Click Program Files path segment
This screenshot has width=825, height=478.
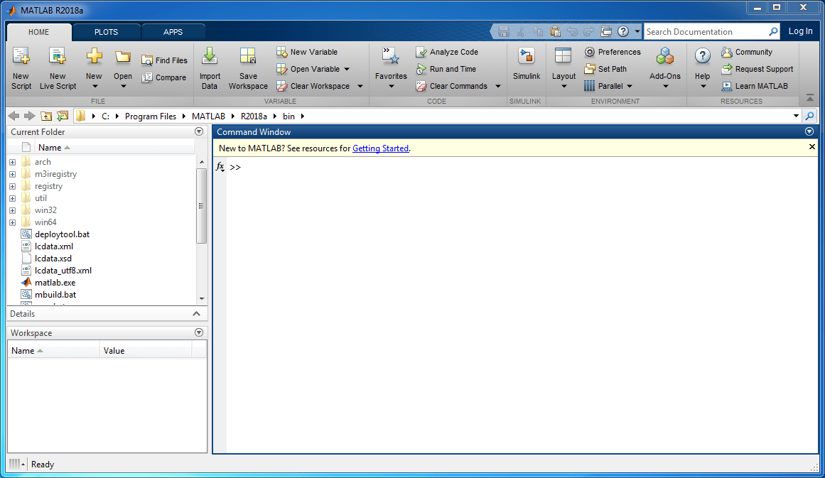[x=151, y=116]
